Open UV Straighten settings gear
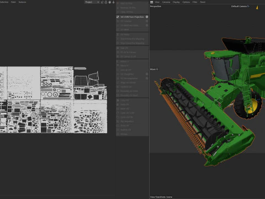 tap(147, 74)
